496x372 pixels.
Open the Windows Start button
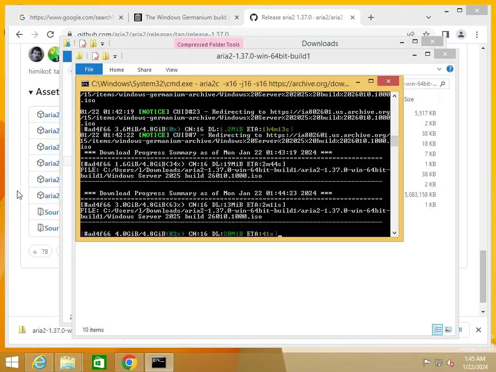[12, 362]
